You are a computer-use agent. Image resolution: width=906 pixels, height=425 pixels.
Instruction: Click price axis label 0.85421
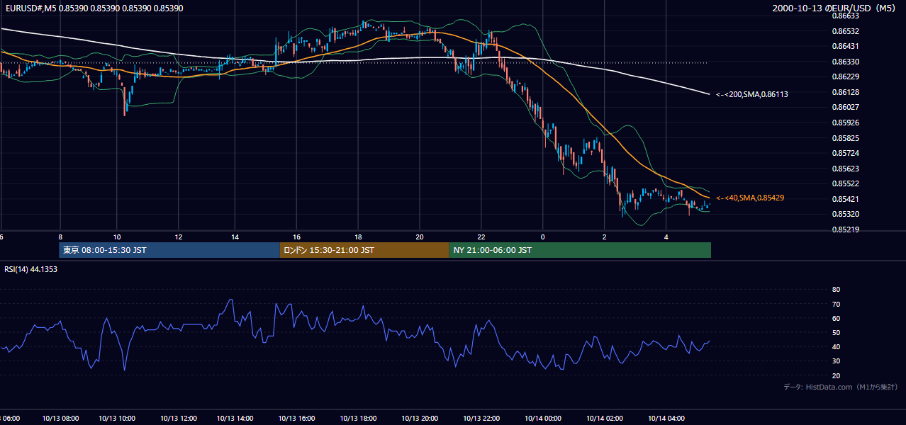(x=845, y=199)
